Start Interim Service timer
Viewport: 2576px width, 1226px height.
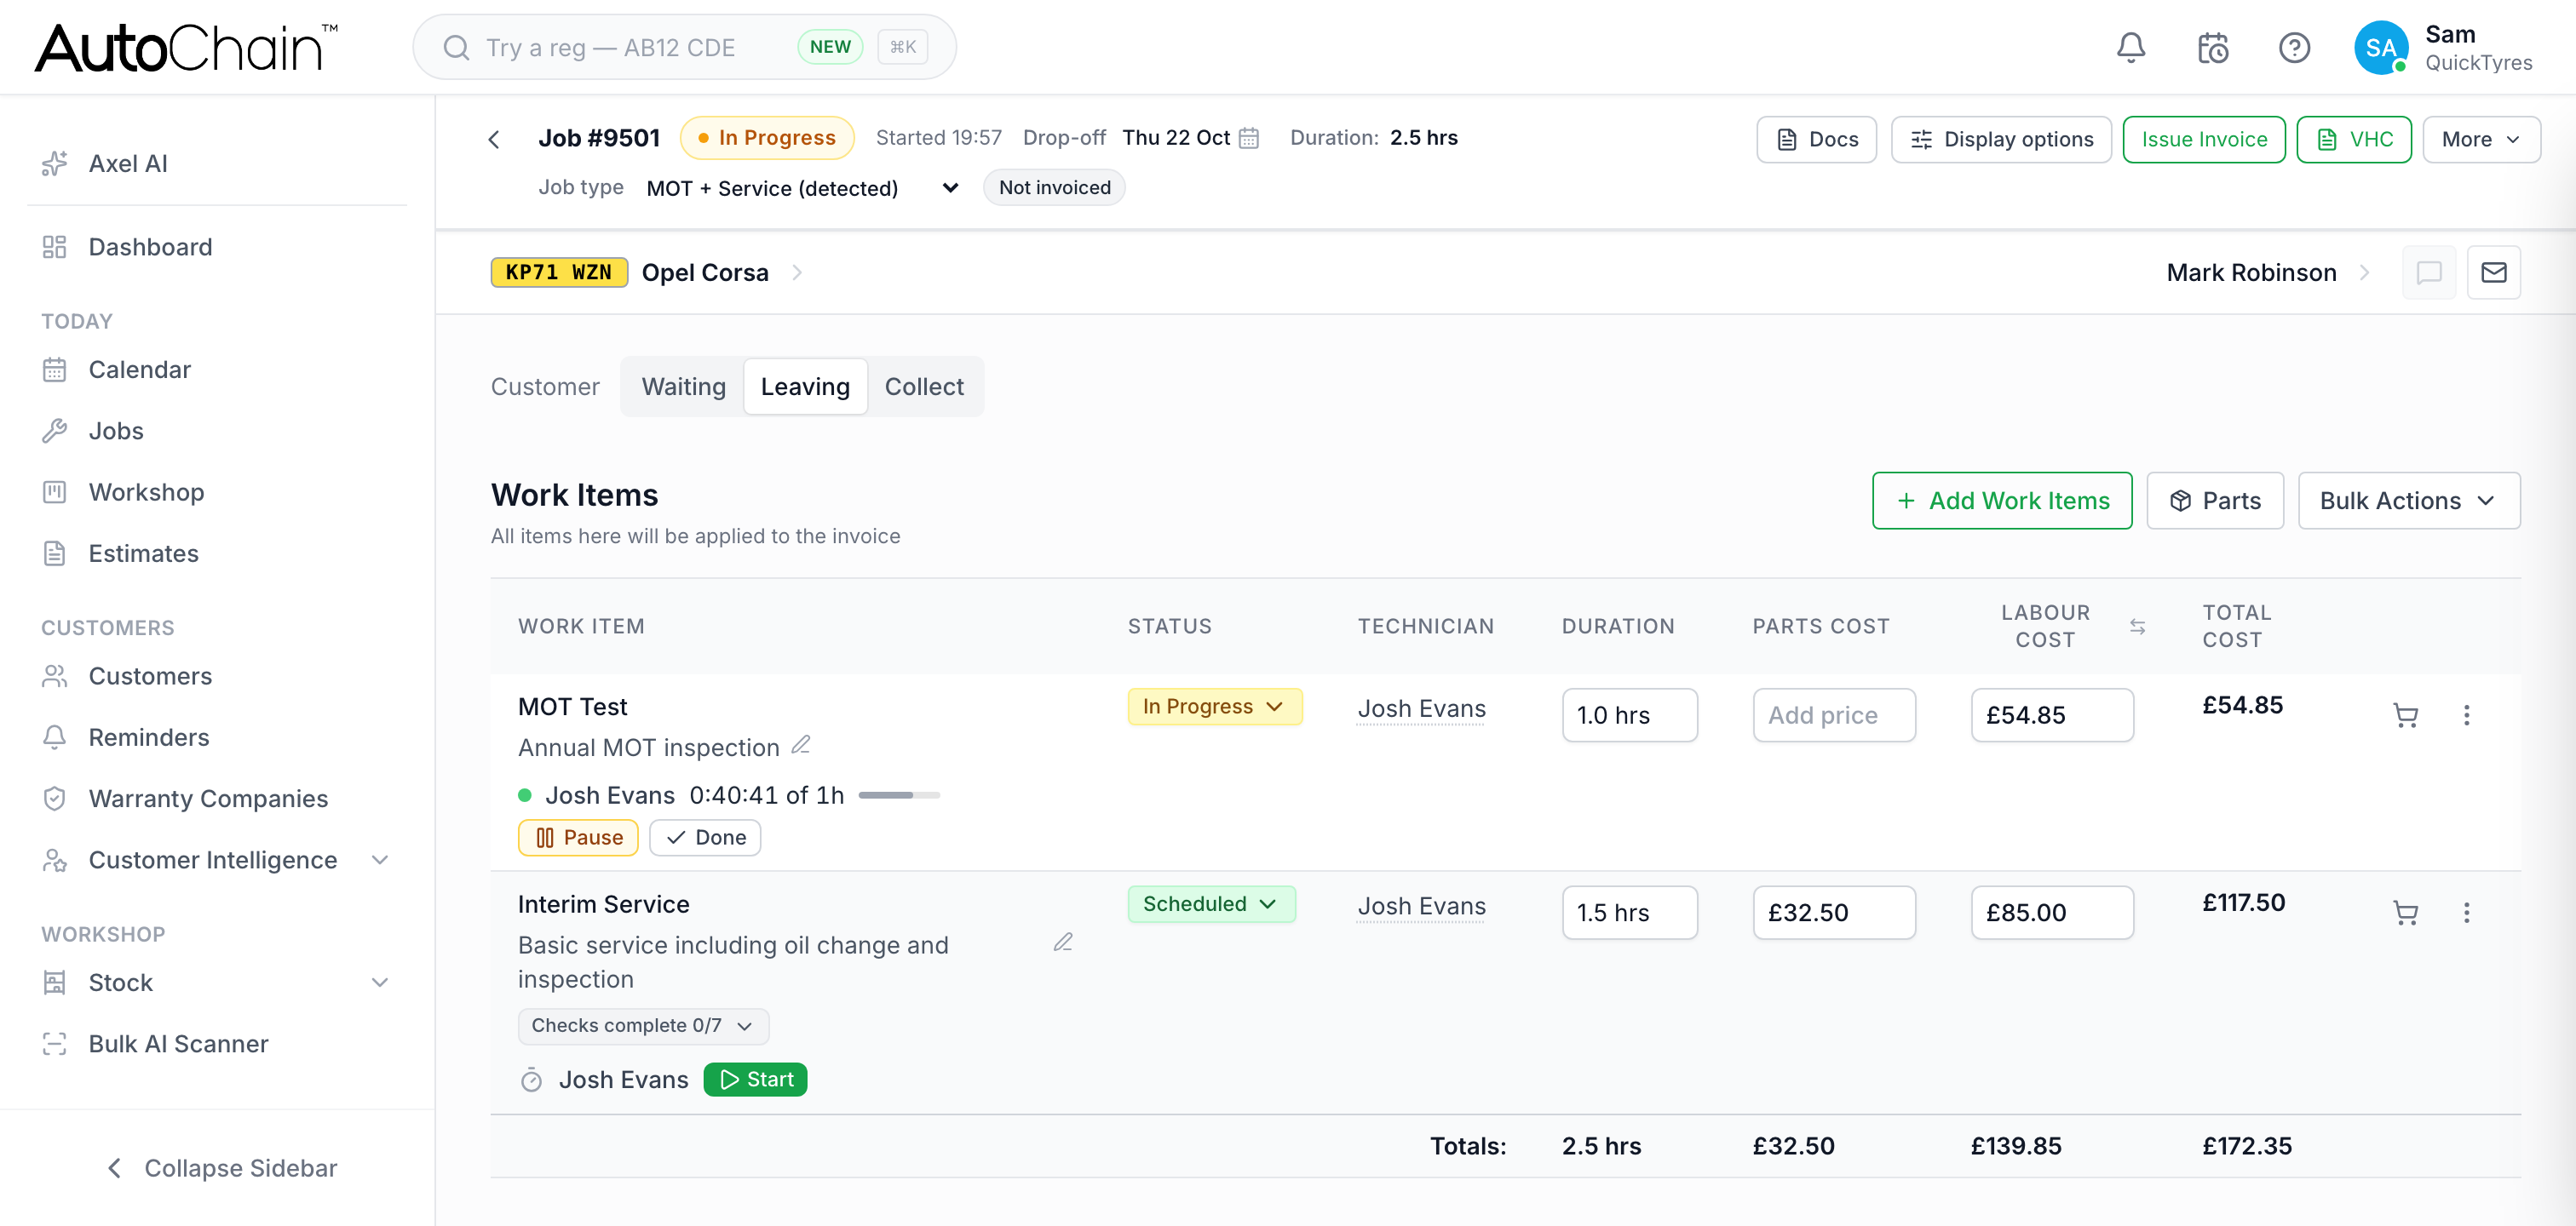click(755, 1079)
